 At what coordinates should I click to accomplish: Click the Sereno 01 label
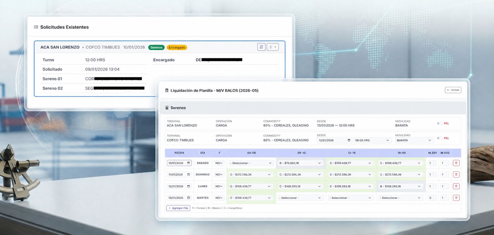pyautogui.click(x=52, y=79)
